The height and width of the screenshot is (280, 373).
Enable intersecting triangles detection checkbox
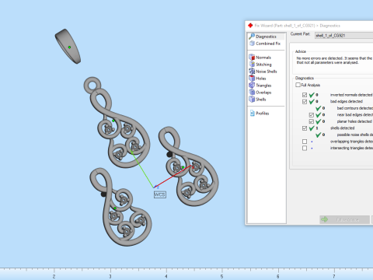(305, 148)
